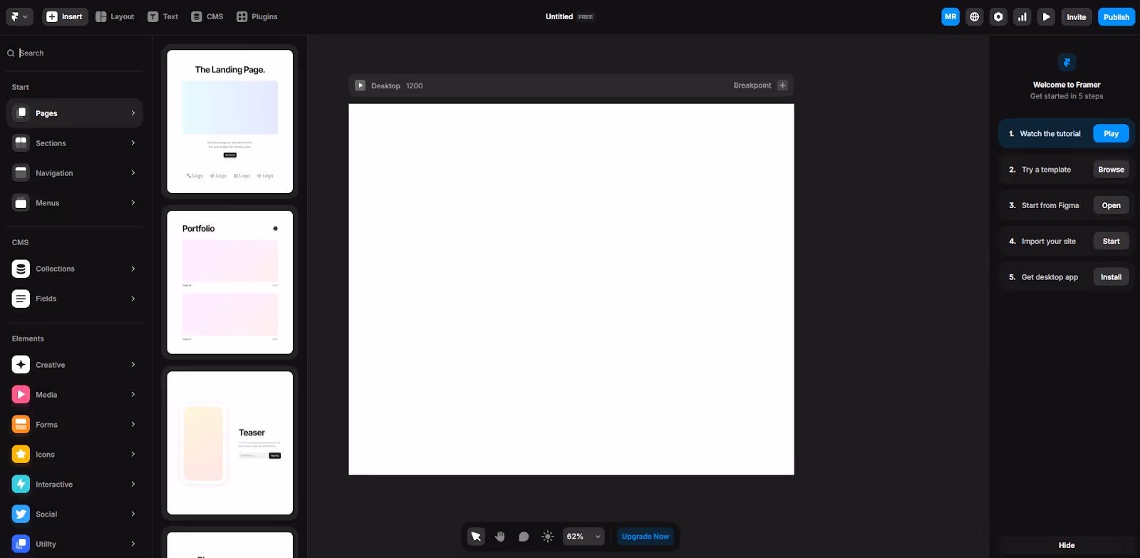1140x558 pixels.
Task: Expand the Fields chevron
Action: pos(133,299)
